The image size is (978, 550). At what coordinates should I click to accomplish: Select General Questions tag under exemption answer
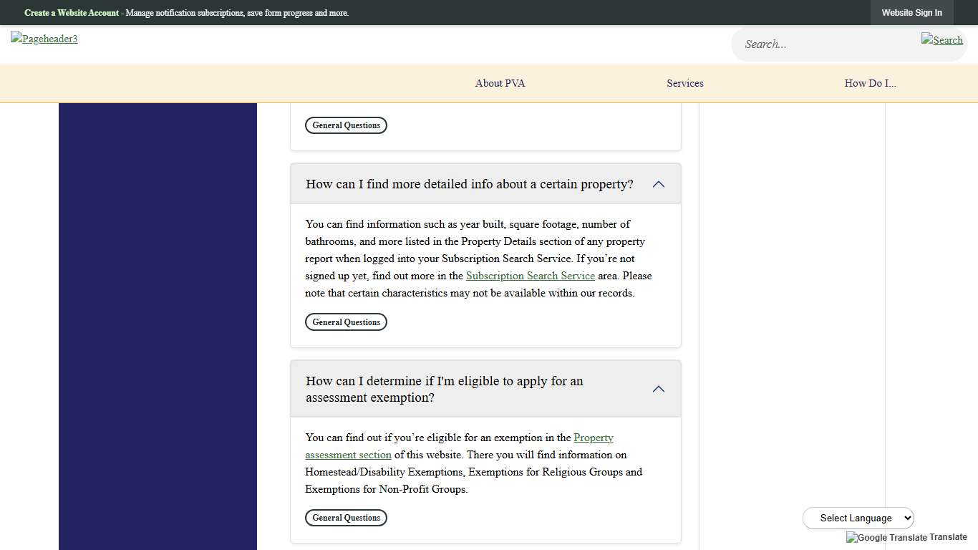(346, 517)
